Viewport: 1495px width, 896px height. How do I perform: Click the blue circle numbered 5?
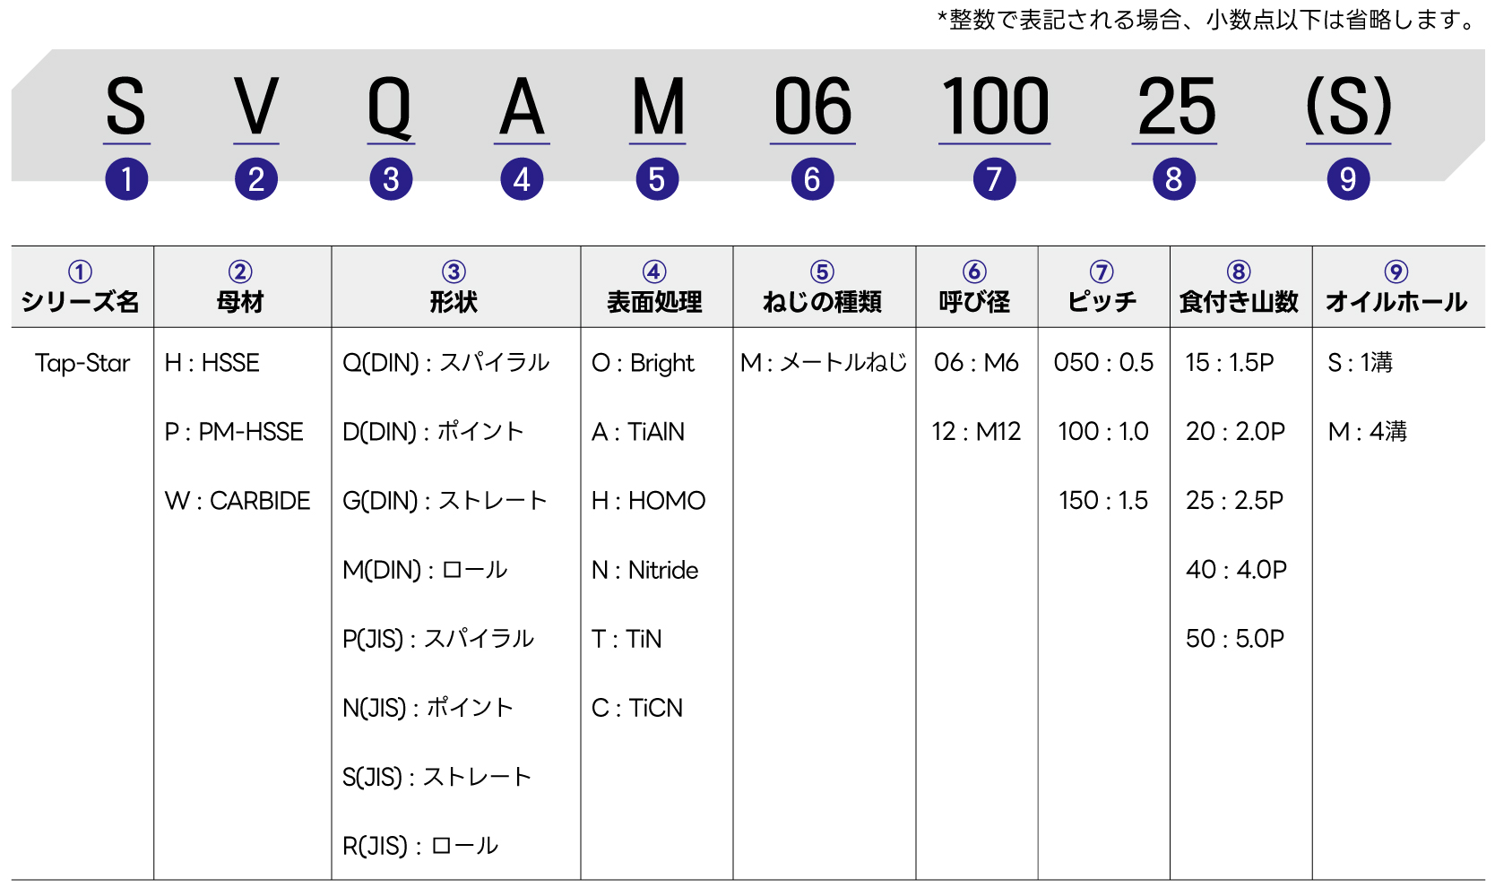[657, 179]
